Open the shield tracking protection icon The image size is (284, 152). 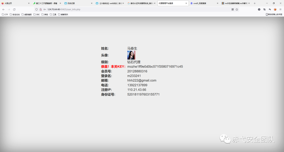click(37, 9)
